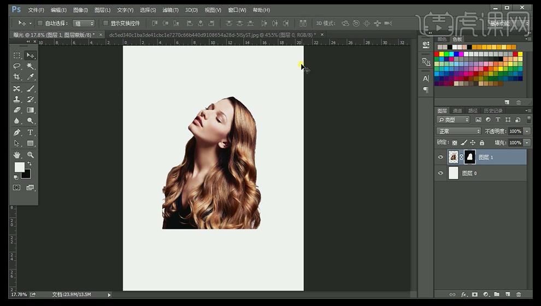Click the foreground color swatch
541x306 pixels.
[19, 167]
